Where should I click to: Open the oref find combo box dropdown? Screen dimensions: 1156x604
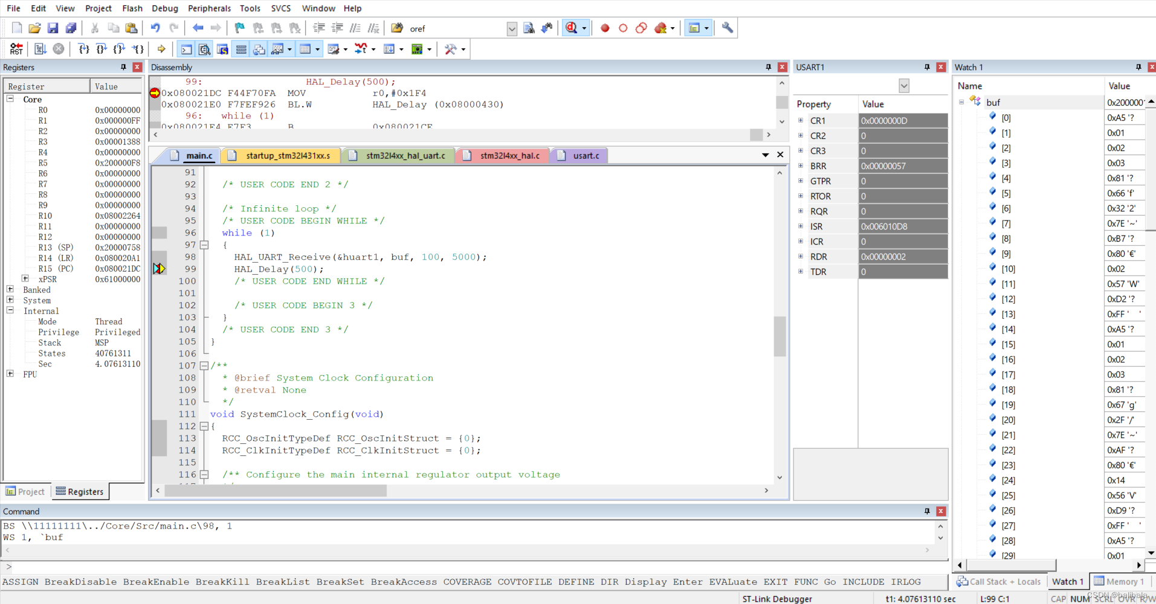coord(512,28)
